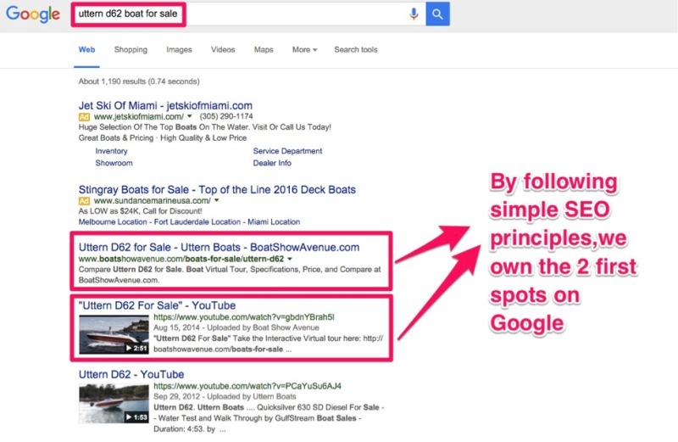The image size is (678, 442).
Task: Open Service Department sitelink
Action: point(287,151)
